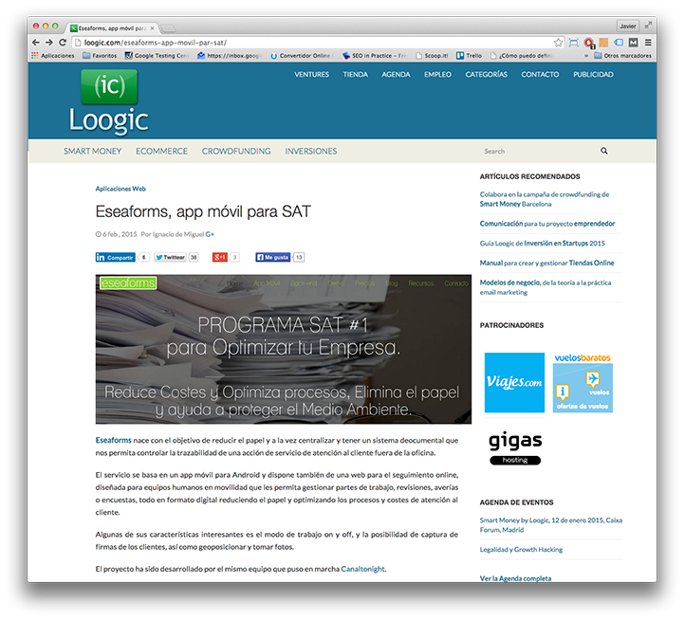The height and width of the screenshot is (620, 684).
Task: Click the Loogic logo
Action: pyautogui.click(x=108, y=101)
